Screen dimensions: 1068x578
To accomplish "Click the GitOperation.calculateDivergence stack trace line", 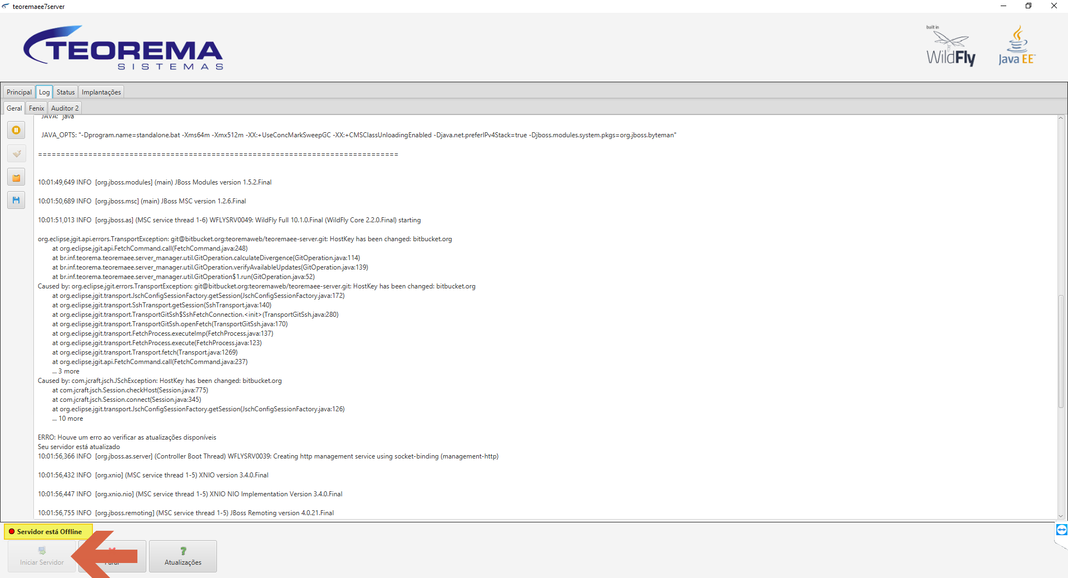I will [206, 258].
